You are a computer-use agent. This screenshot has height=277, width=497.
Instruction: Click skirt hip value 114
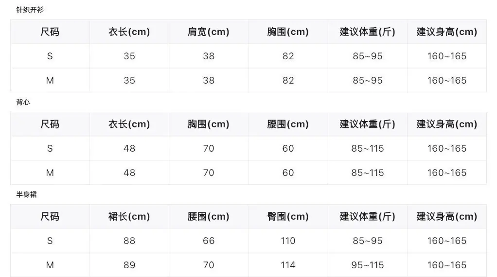click(x=288, y=265)
